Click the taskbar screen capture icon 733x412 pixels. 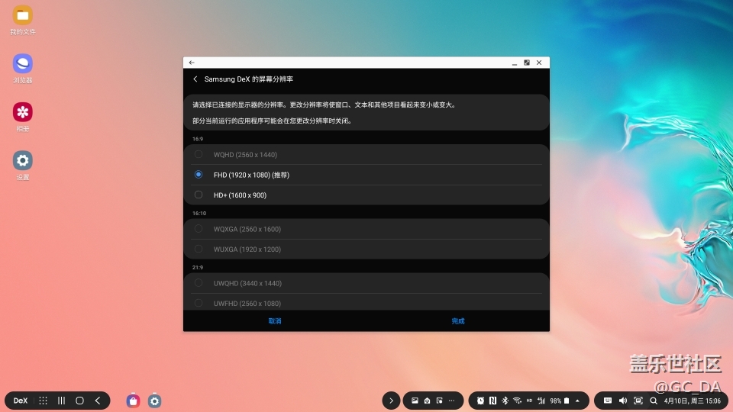(x=638, y=401)
